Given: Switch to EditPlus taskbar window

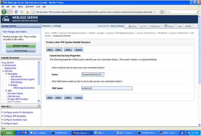Looking at the screenshot, I should 169,133.
